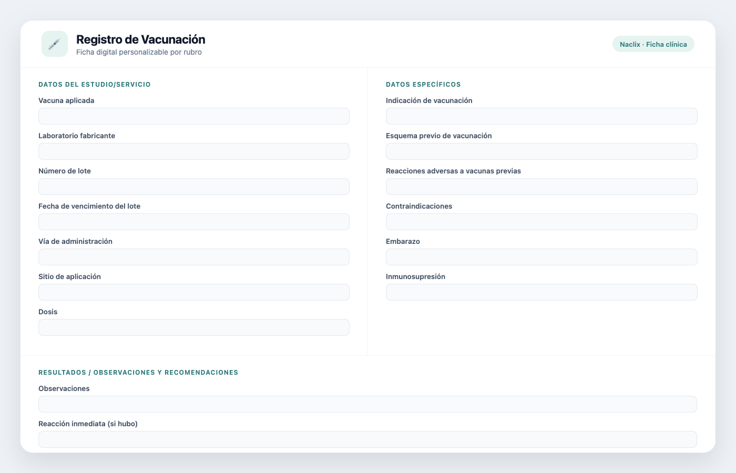Focus Esquema previo de vacunación input
736x473 pixels.
point(541,151)
